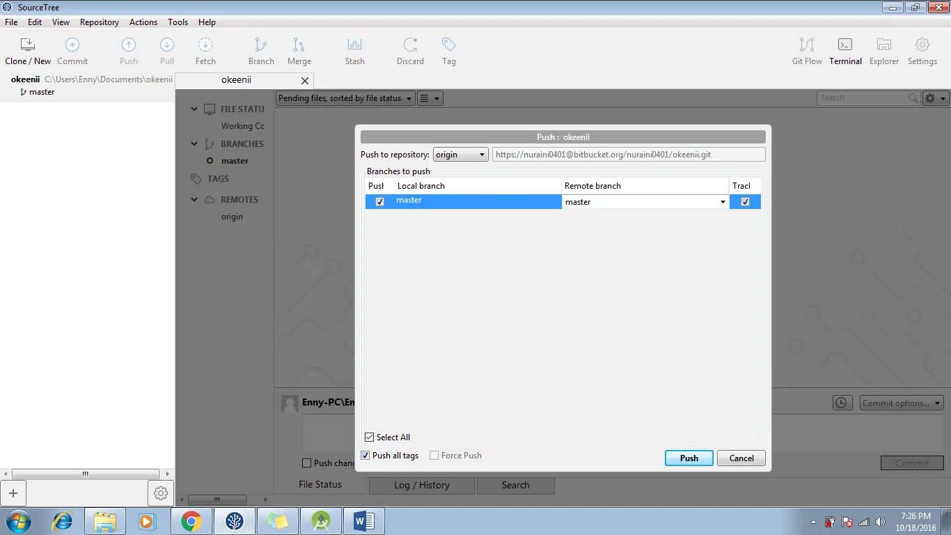
Task: Uncheck the Push checkbox for master branch
Action: pyautogui.click(x=379, y=202)
